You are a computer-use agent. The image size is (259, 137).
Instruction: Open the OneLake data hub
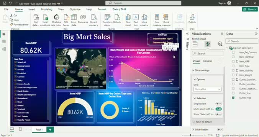[56, 20]
